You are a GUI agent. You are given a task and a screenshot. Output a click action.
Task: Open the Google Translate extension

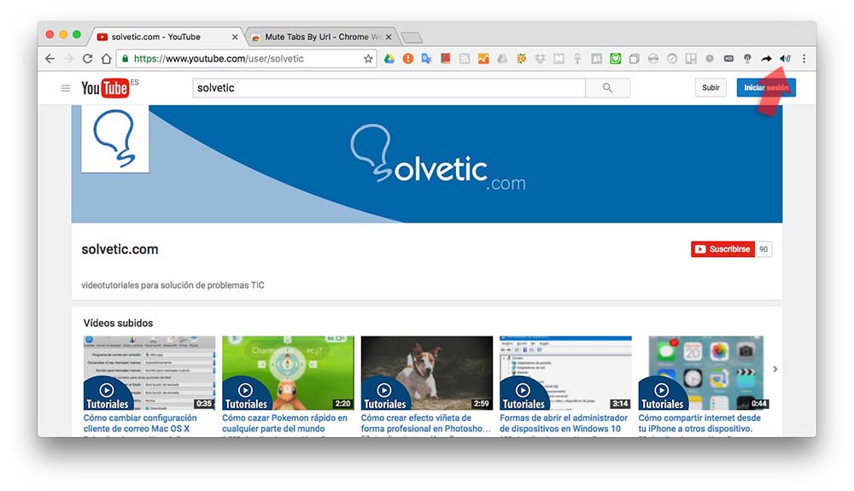(426, 58)
